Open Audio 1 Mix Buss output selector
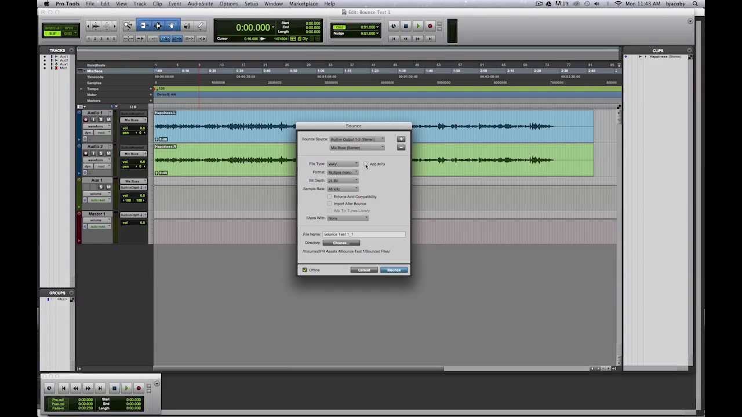The height and width of the screenshot is (417, 742). coord(133,120)
